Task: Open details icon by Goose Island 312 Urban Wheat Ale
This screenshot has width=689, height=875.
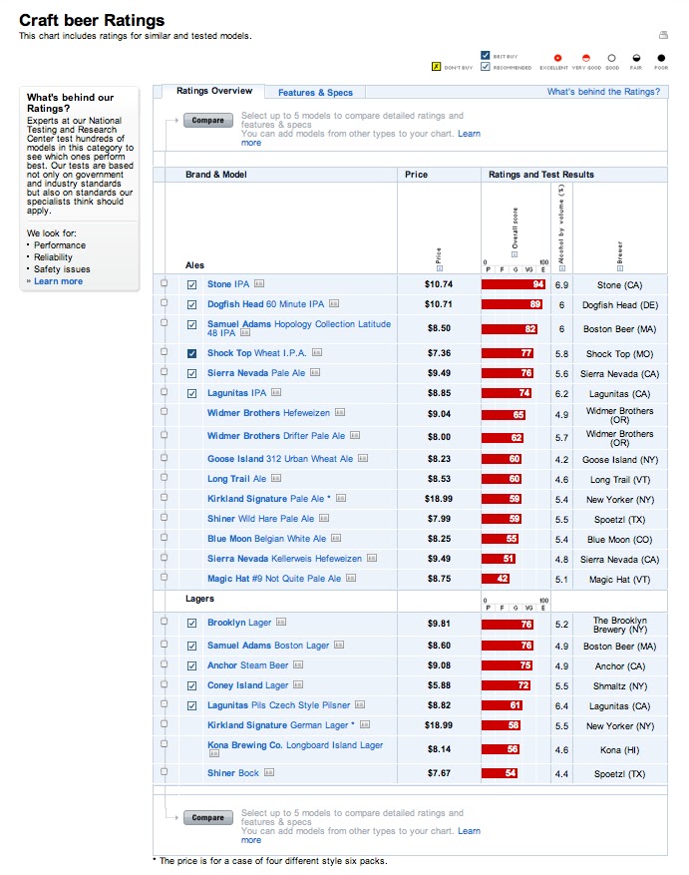Action: pyautogui.click(x=363, y=458)
